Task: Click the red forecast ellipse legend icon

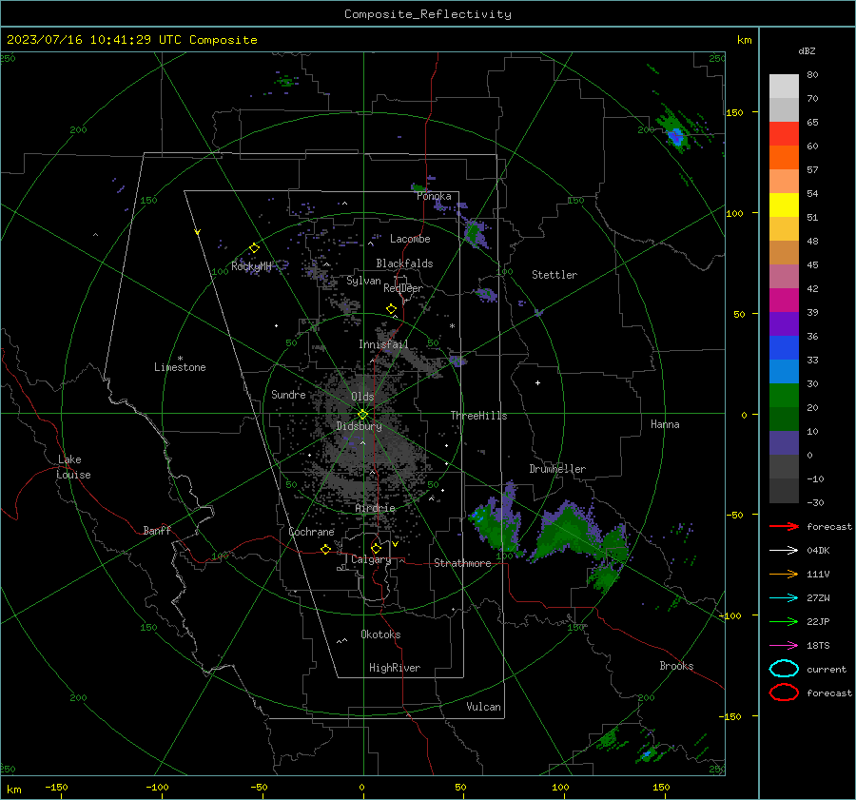Action: (x=784, y=693)
